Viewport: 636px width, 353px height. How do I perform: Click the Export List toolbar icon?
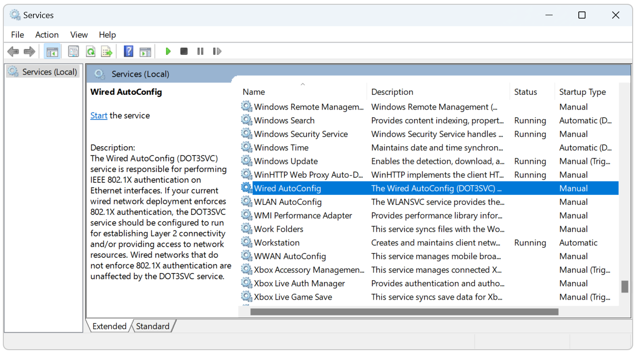coord(107,51)
